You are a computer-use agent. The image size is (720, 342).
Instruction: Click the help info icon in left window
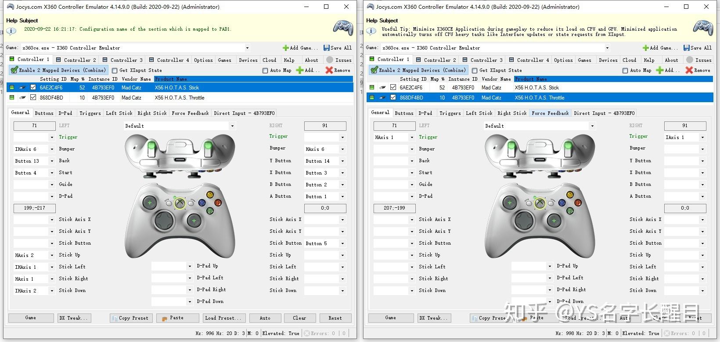[x=11, y=31]
